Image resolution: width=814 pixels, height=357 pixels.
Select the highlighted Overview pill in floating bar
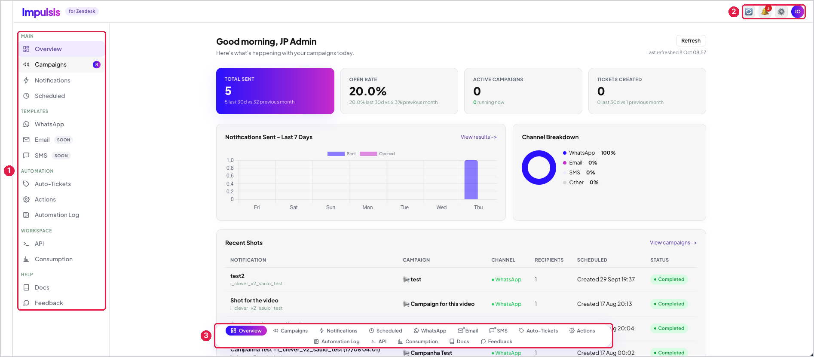coord(246,331)
